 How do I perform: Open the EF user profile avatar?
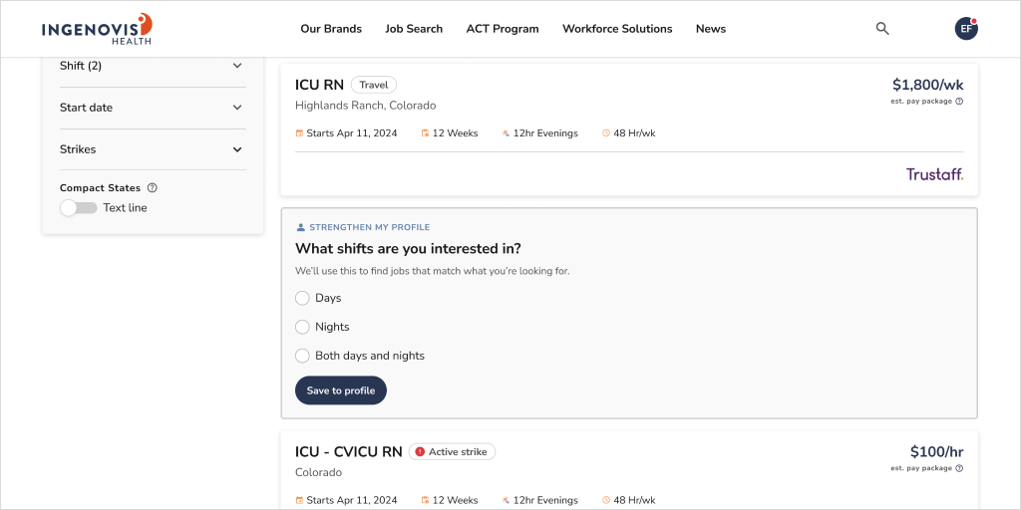click(966, 29)
